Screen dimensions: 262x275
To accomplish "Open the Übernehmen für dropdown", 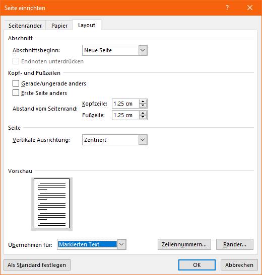I will pyautogui.click(x=92, y=244).
